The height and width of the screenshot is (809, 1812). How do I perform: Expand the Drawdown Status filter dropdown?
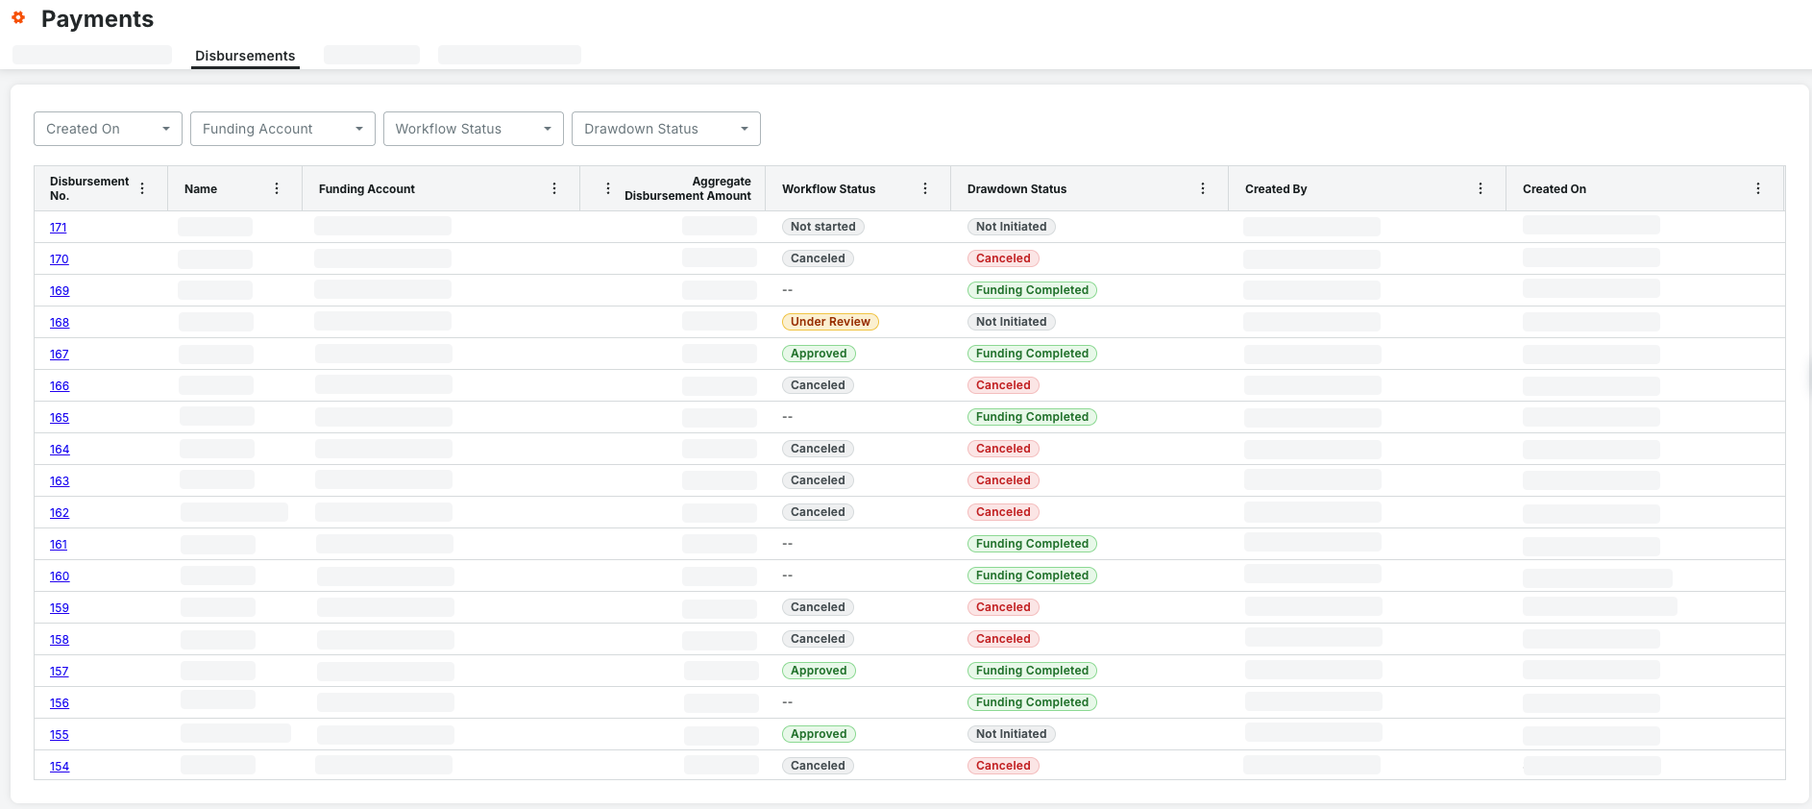(x=666, y=129)
